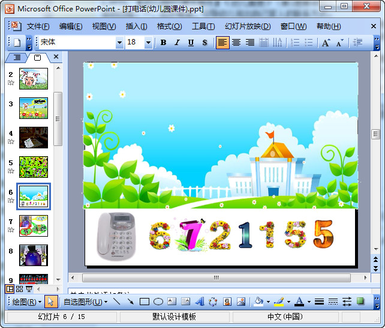The height and width of the screenshot is (328, 385).
Task: Expand formatting toolbar options at right end
Action: (377, 43)
